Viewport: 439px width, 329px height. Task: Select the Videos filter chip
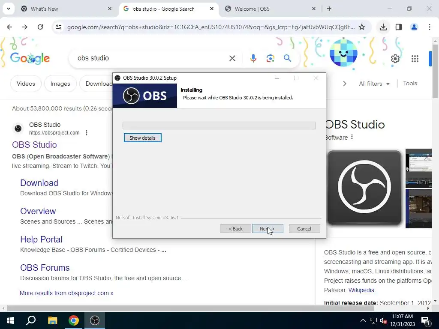[x=26, y=84]
